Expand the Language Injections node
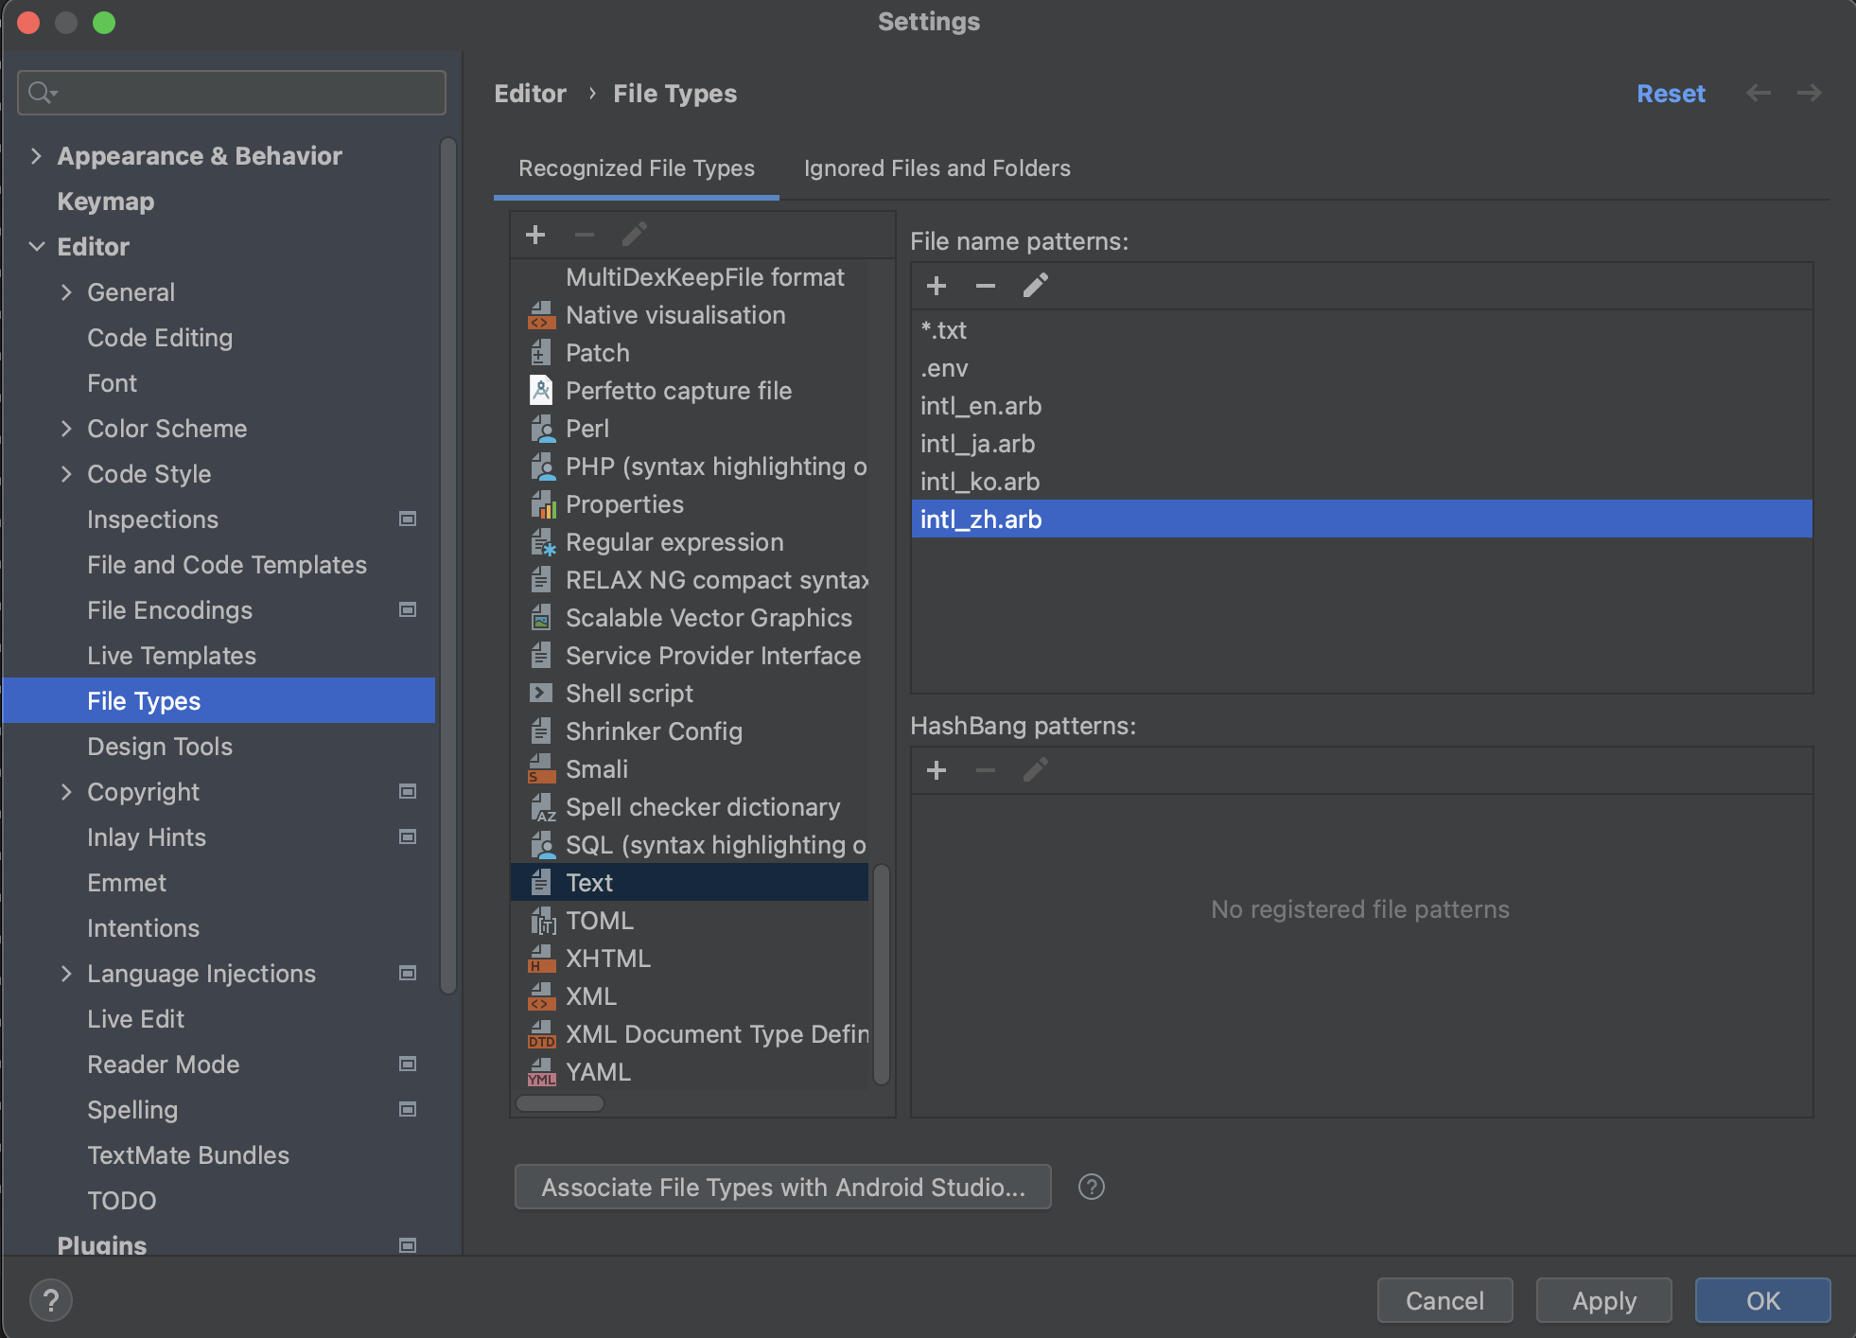This screenshot has height=1338, width=1856. click(x=66, y=974)
